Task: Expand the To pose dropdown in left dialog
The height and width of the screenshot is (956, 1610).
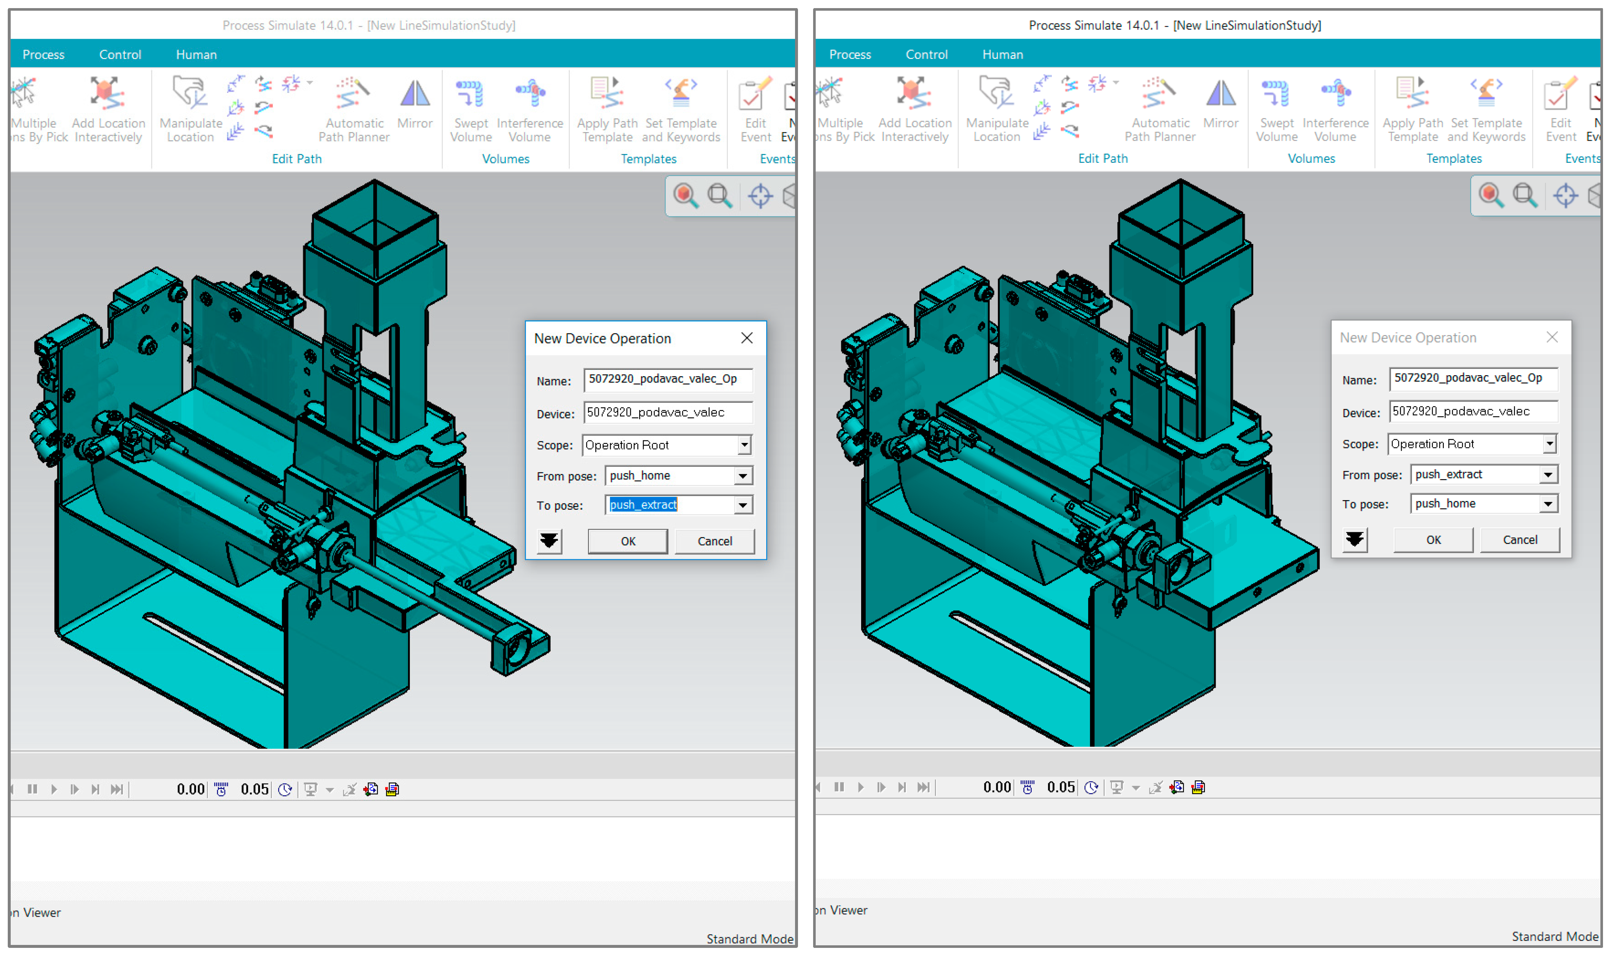Action: coord(743,506)
